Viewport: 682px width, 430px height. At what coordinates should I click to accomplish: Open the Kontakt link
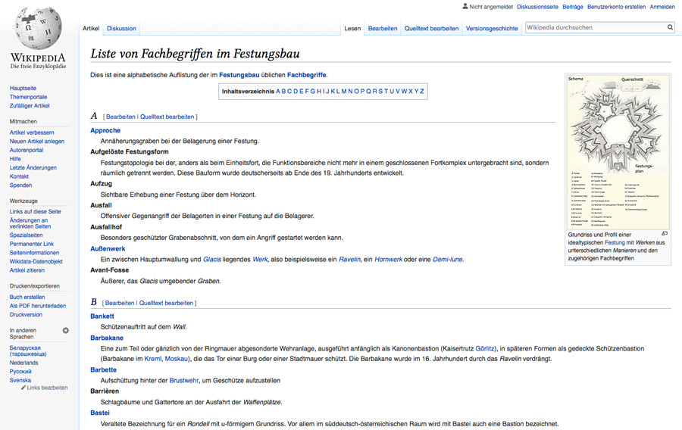tap(19, 176)
